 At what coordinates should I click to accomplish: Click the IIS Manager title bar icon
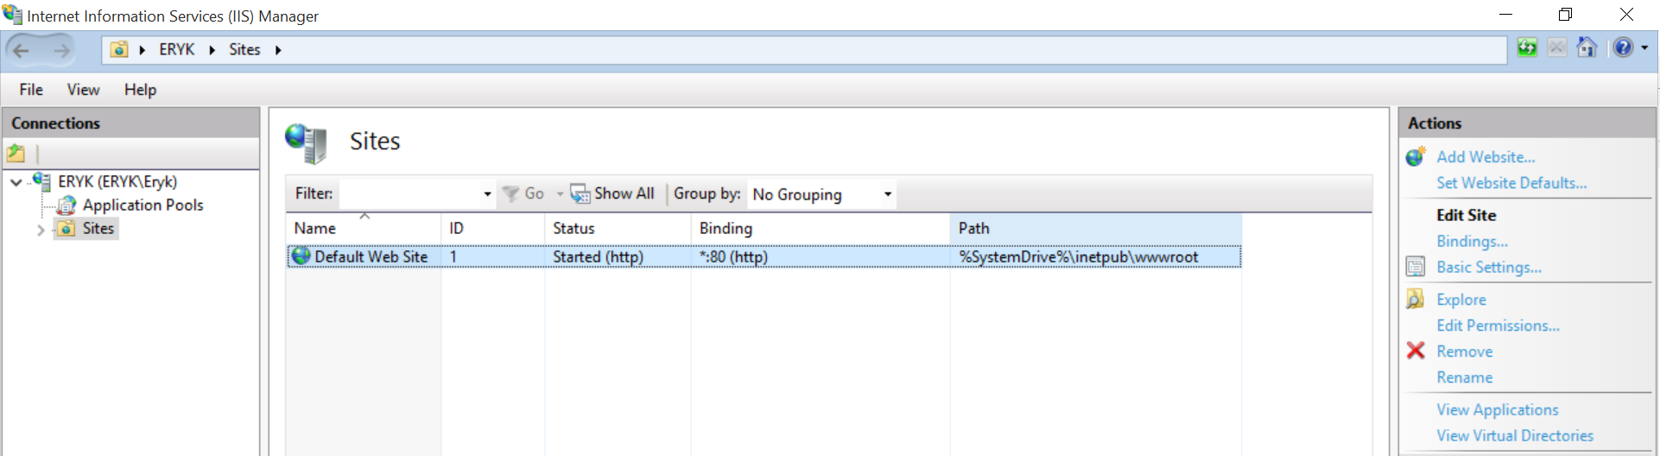13,15
